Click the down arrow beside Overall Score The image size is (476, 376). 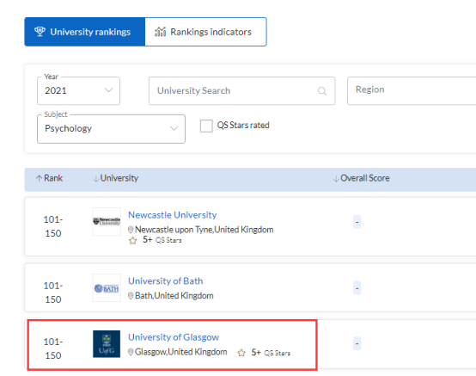pyautogui.click(x=336, y=179)
